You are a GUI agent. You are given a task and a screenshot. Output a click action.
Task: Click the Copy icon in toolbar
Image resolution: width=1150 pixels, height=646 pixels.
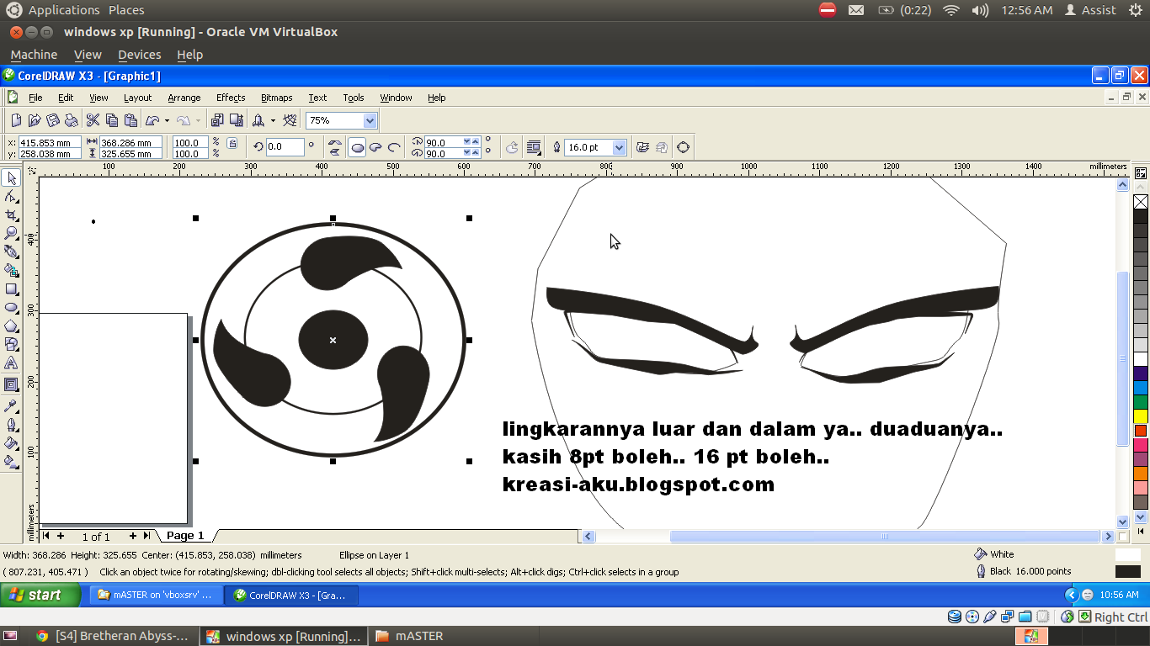tap(112, 120)
